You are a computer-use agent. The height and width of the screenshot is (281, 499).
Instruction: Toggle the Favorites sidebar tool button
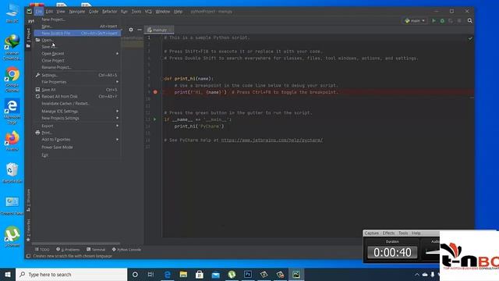28,230
